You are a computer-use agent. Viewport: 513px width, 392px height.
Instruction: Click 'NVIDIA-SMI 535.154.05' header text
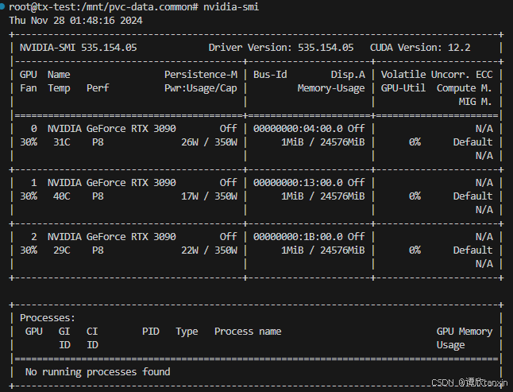coord(78,48)
